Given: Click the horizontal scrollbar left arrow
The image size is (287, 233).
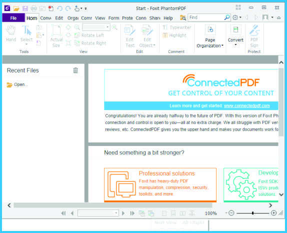Looking at the screenshot, I should 9,205.
